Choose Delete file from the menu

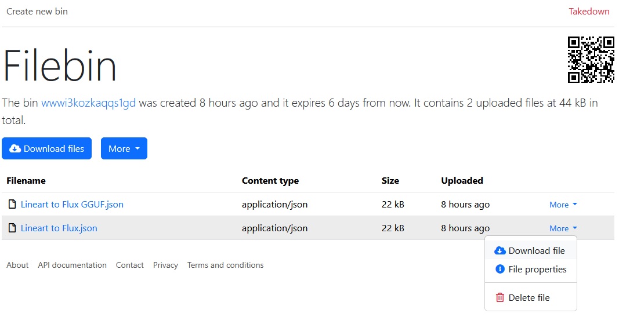[531, 297]
